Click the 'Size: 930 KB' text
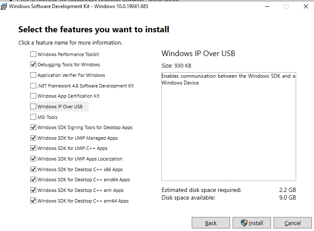This screenshot has height=231, width=314. [176, 66]
